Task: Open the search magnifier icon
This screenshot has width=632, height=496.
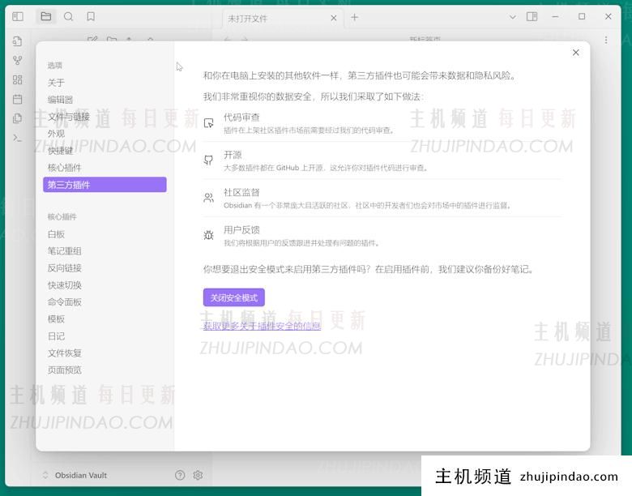Action: pos(69,16)
